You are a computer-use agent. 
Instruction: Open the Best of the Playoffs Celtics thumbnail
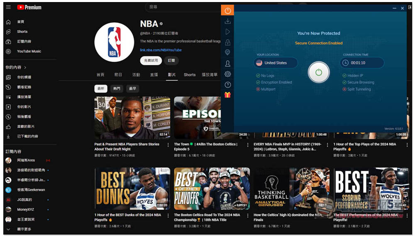pos(212,189)
